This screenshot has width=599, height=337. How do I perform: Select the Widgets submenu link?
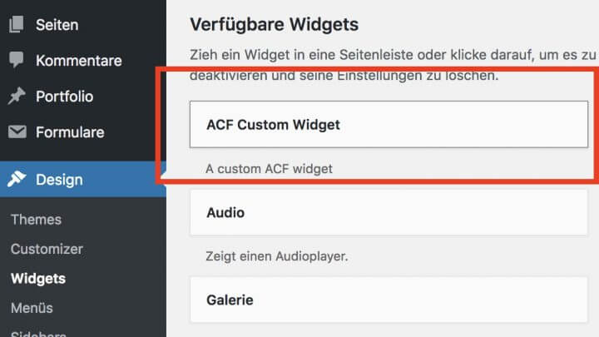pyautogui.click(x=38, y=279)
